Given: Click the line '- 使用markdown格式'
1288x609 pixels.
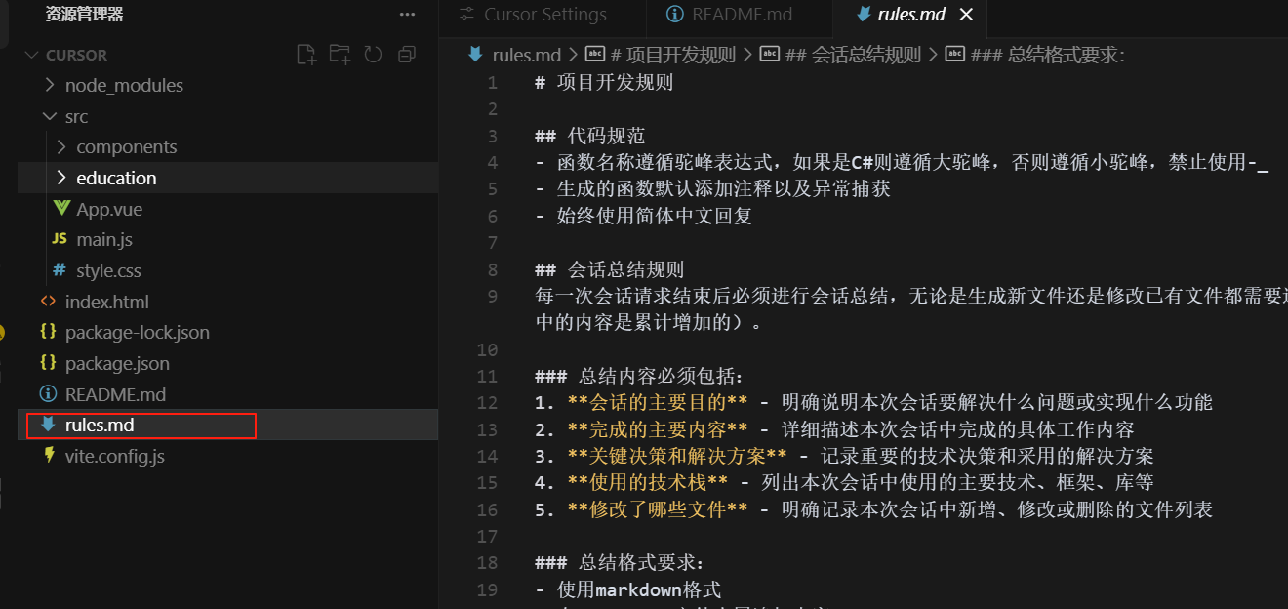Looking at the screenshot, I should click(628, 589).
